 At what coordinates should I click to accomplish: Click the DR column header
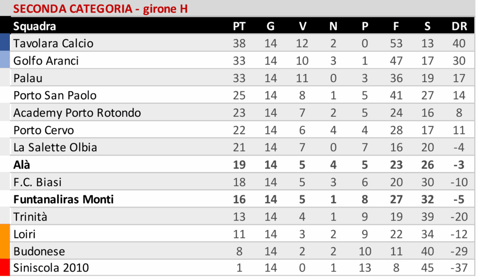[x=459, y=26]
